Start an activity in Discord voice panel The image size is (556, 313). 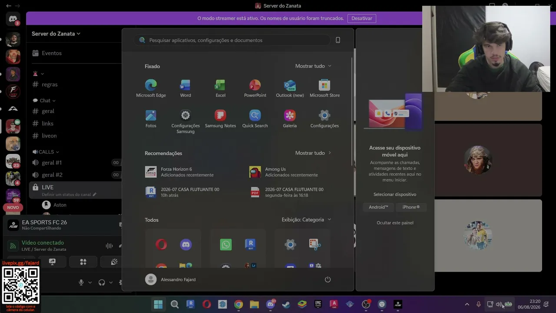click(x=83, y=262)
